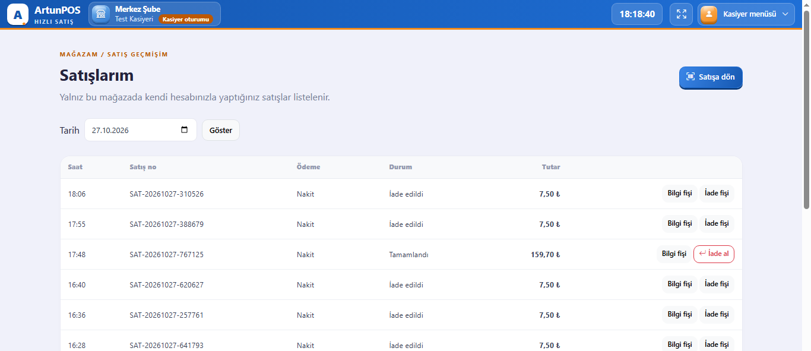Click the Tamamlandı status text

pyautogui.click(x=408, y=255)
